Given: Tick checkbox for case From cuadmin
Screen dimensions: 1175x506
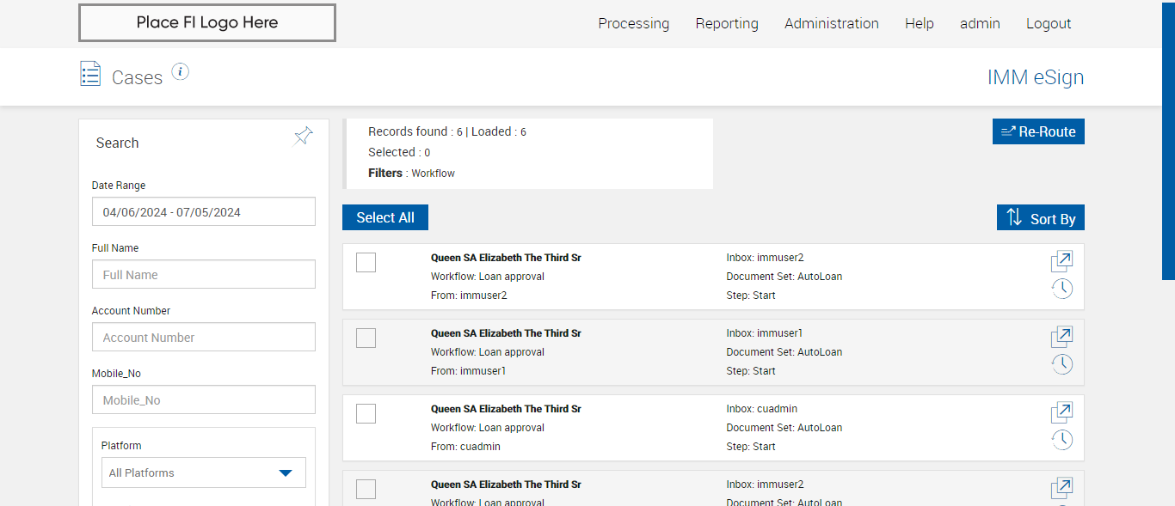Looking at the screenshot, I should click(366, 413).
